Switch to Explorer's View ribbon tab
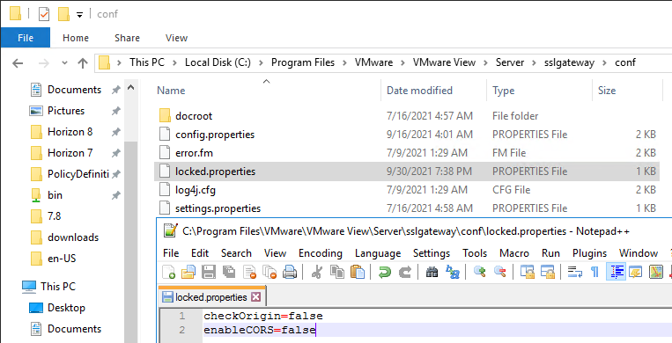This screenshot has width=672, height=343. pyautogui.click(x=176, y=38)
